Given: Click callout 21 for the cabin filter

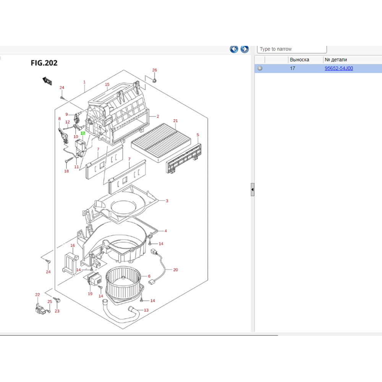Looking at the screenshot, I should coord(176,121).
